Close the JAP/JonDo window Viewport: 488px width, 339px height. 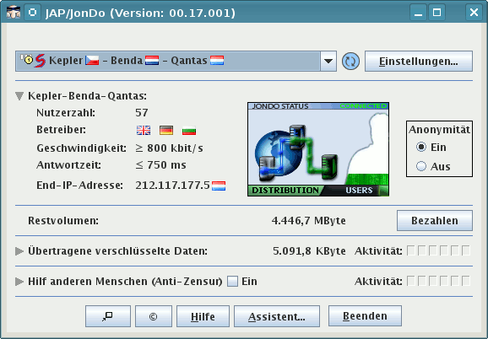click(x=474, y=13)
